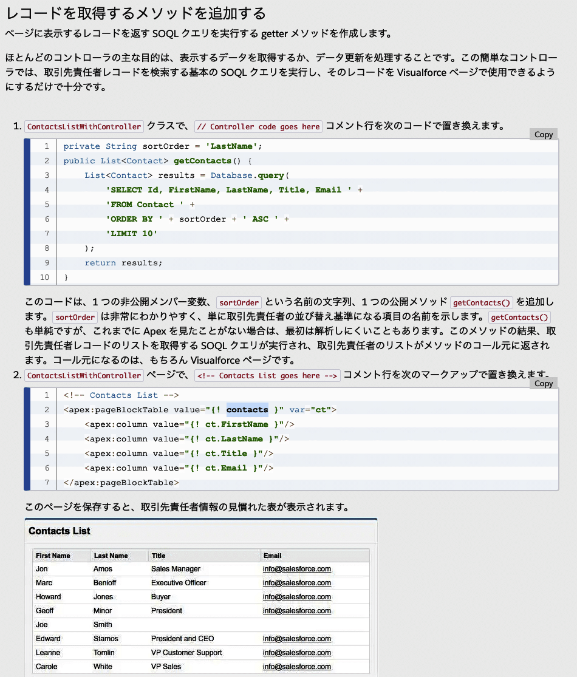Click the <!-- Contacts List goes here --> tag
Image resolution: width=577 pixels, height=677 pixels.
(x=267, y=376)
